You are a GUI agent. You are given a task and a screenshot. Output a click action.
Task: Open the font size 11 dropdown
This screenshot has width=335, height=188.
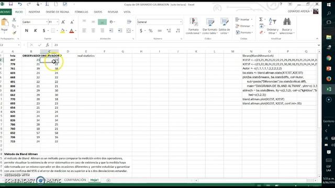tap(57, 22)
